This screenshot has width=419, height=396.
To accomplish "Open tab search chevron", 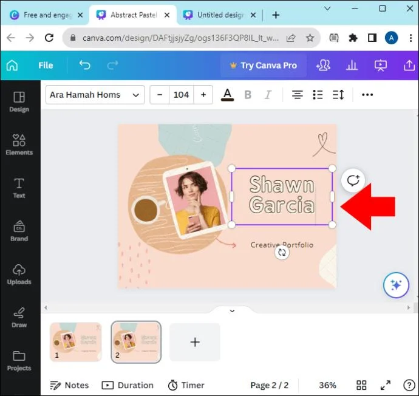I will (x=327, y=9).
